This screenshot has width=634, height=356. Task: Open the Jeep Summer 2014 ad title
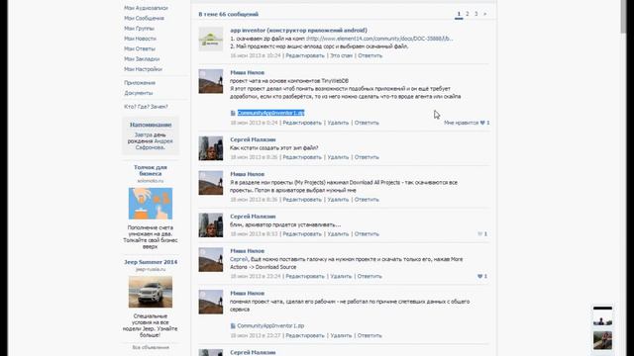coord(151,262)
